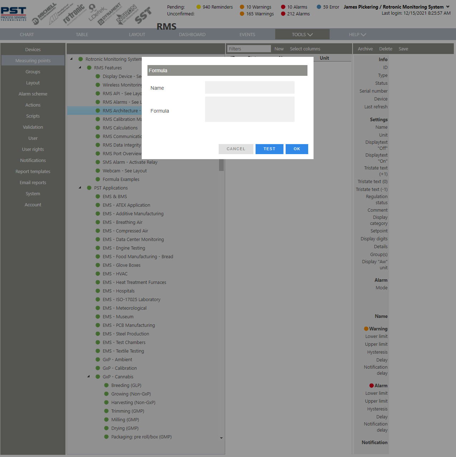Click the Test button in Formula dialog
Screen dimensions: 456x457
tap(270, 149)
